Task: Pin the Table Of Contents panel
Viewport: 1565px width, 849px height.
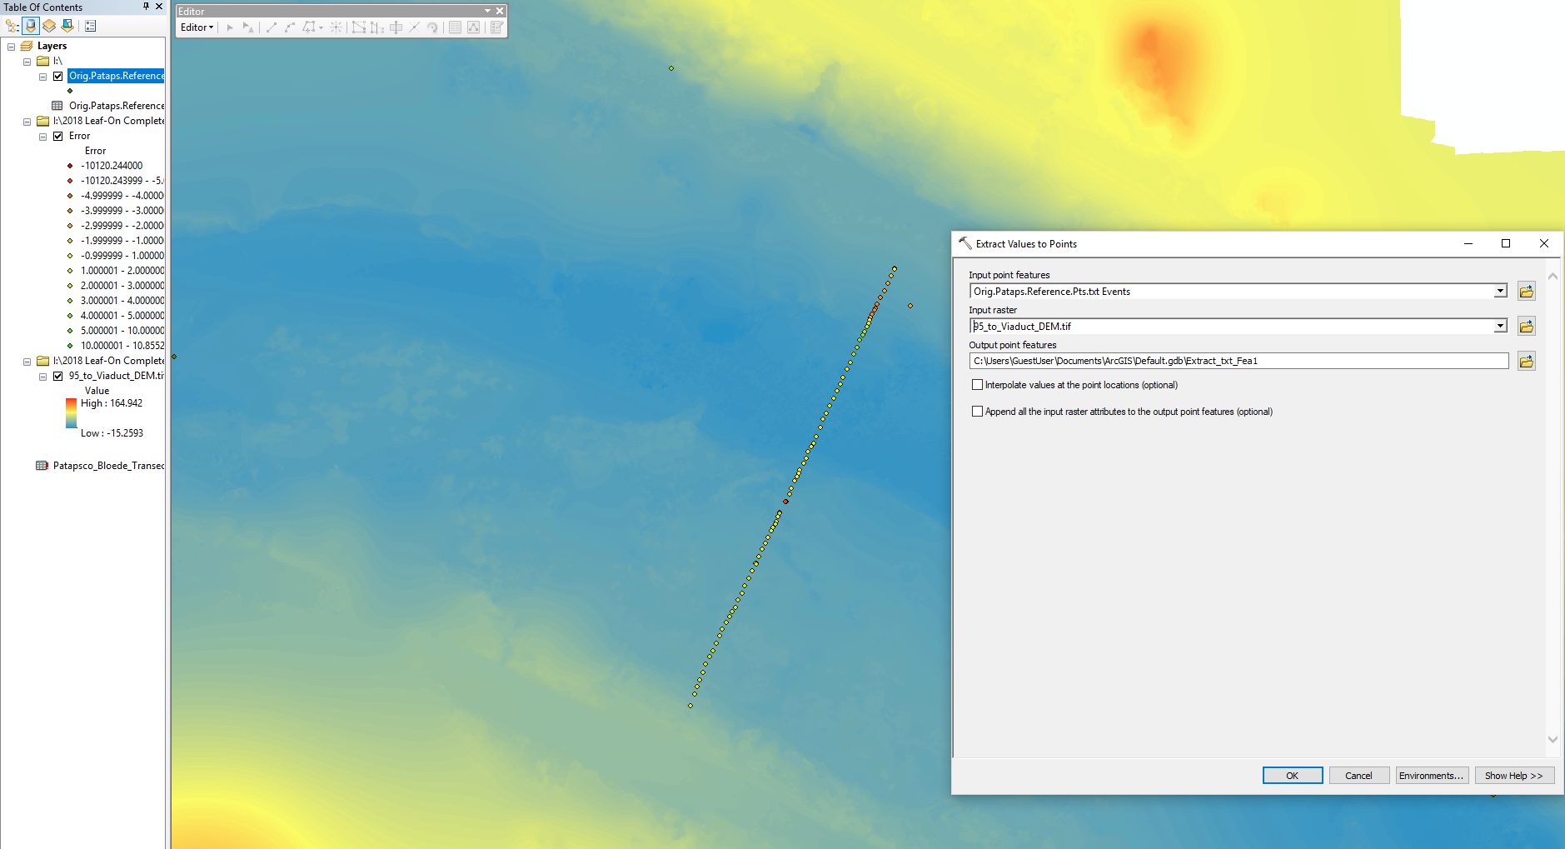Action: 146,7
